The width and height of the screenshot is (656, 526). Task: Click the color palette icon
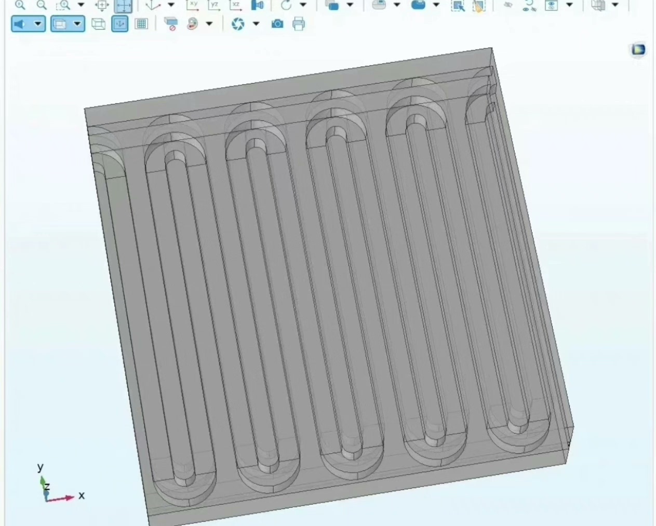tap(192, 24)
